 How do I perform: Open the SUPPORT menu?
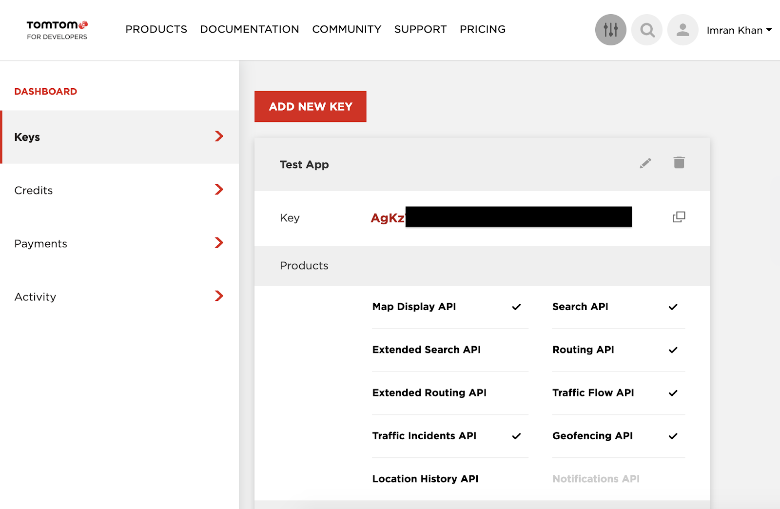[420, 29]
